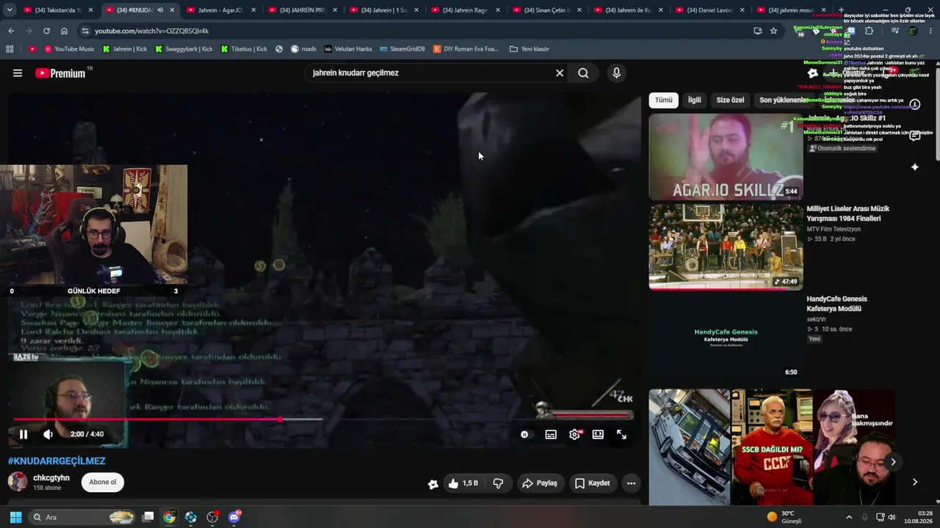Show hidden system tray icons
This screenshot has height=528, width=940.
tap(849, 517)
